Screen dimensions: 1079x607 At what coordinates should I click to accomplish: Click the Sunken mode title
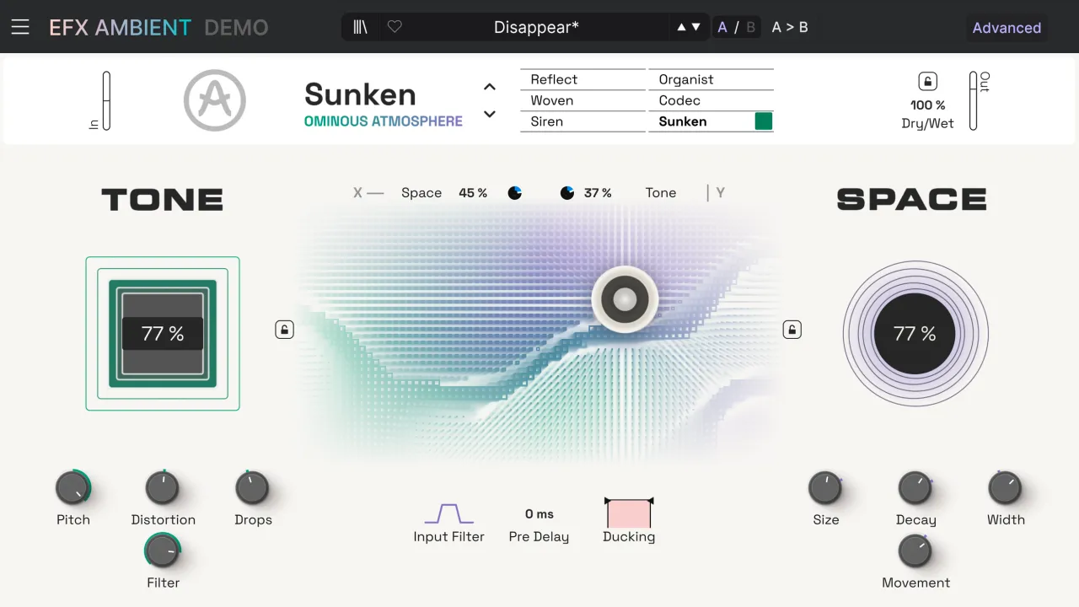(x=360, y=94)
